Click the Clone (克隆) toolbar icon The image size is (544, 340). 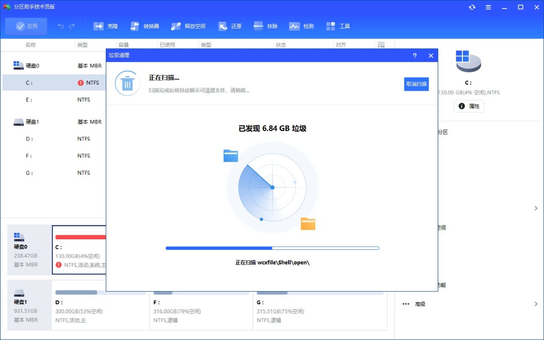point(105,26)
